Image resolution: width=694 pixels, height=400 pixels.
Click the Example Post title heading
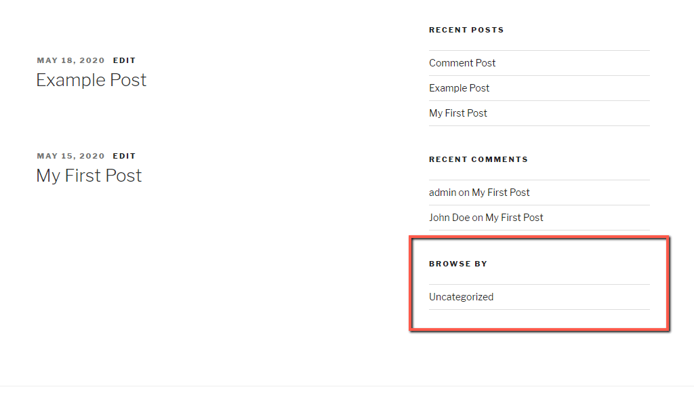(91, 80)
